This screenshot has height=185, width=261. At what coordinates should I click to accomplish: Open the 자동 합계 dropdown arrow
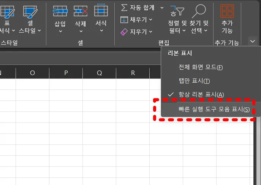coord(162,8)
